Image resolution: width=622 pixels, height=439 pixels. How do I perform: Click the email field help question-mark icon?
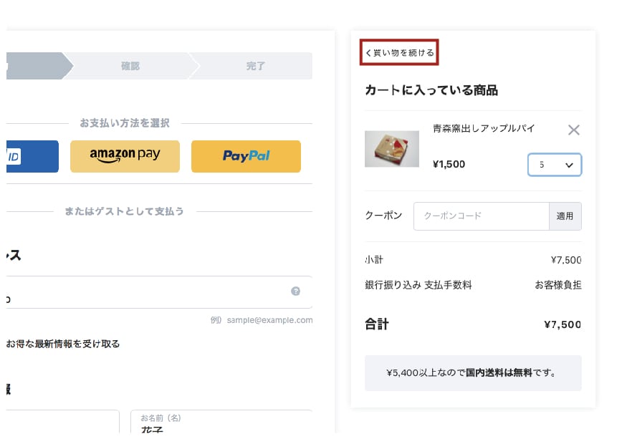295,291
